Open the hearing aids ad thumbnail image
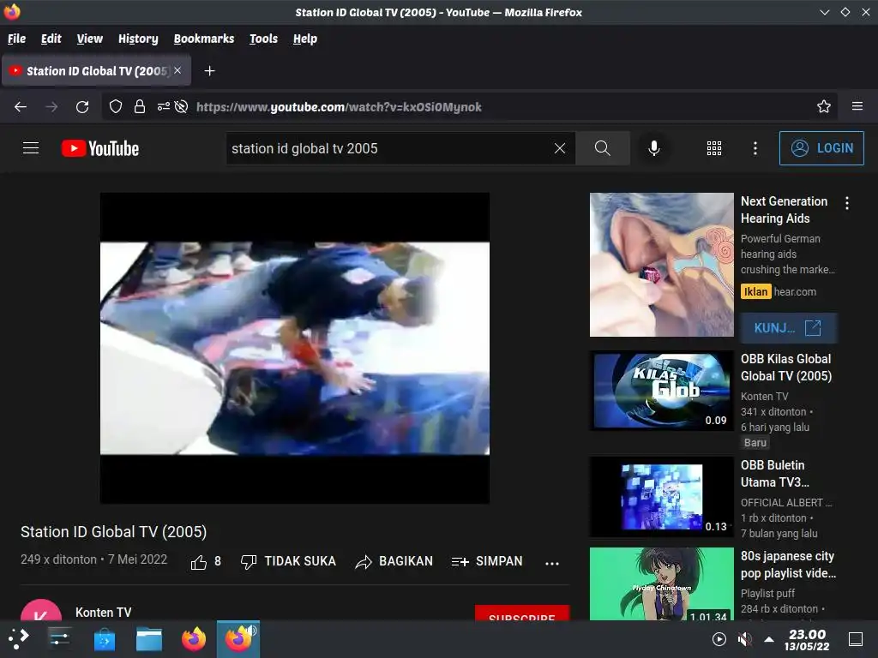Image resolution: width=878 pixels, height=658 pixels. (661, 265)
